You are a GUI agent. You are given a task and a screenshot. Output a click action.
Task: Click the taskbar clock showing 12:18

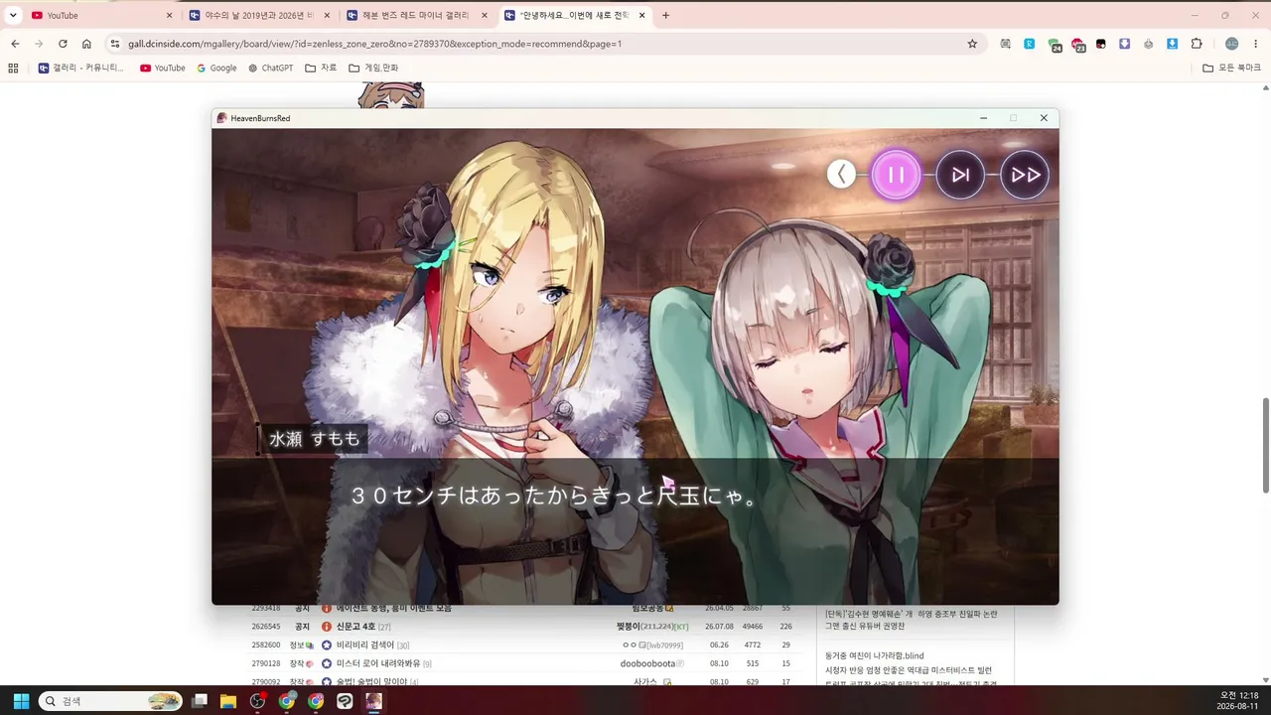(1238, 701)
